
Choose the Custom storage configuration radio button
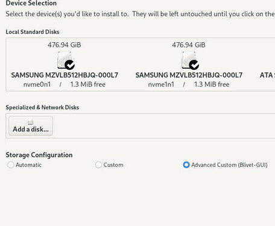[x=98, y=165]
